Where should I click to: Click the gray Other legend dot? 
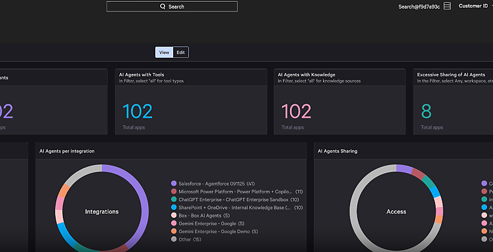click(174, 239)
